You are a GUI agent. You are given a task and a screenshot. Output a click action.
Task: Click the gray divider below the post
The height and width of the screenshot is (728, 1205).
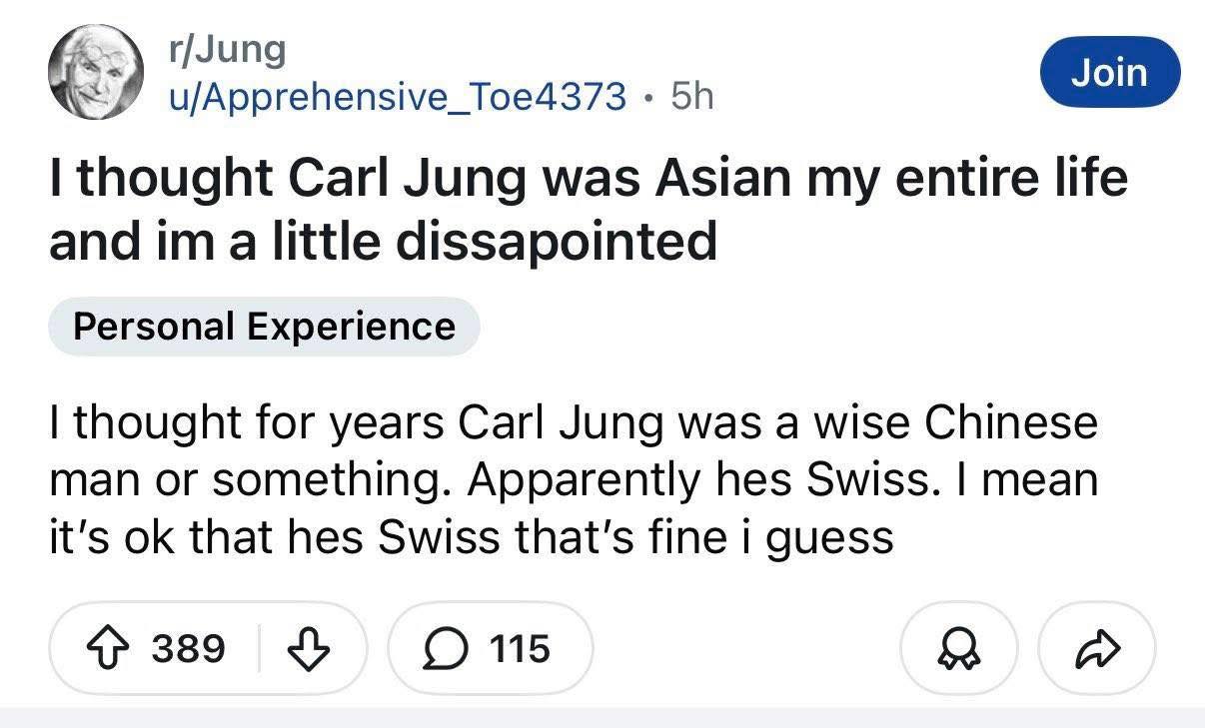click(x=602, y=718)
